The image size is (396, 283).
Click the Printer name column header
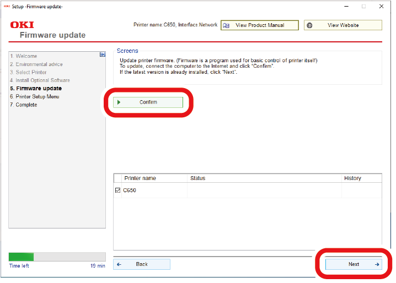coord(140,178)
